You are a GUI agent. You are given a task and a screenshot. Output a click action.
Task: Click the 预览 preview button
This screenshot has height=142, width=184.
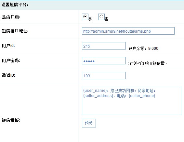coord(89,123)
